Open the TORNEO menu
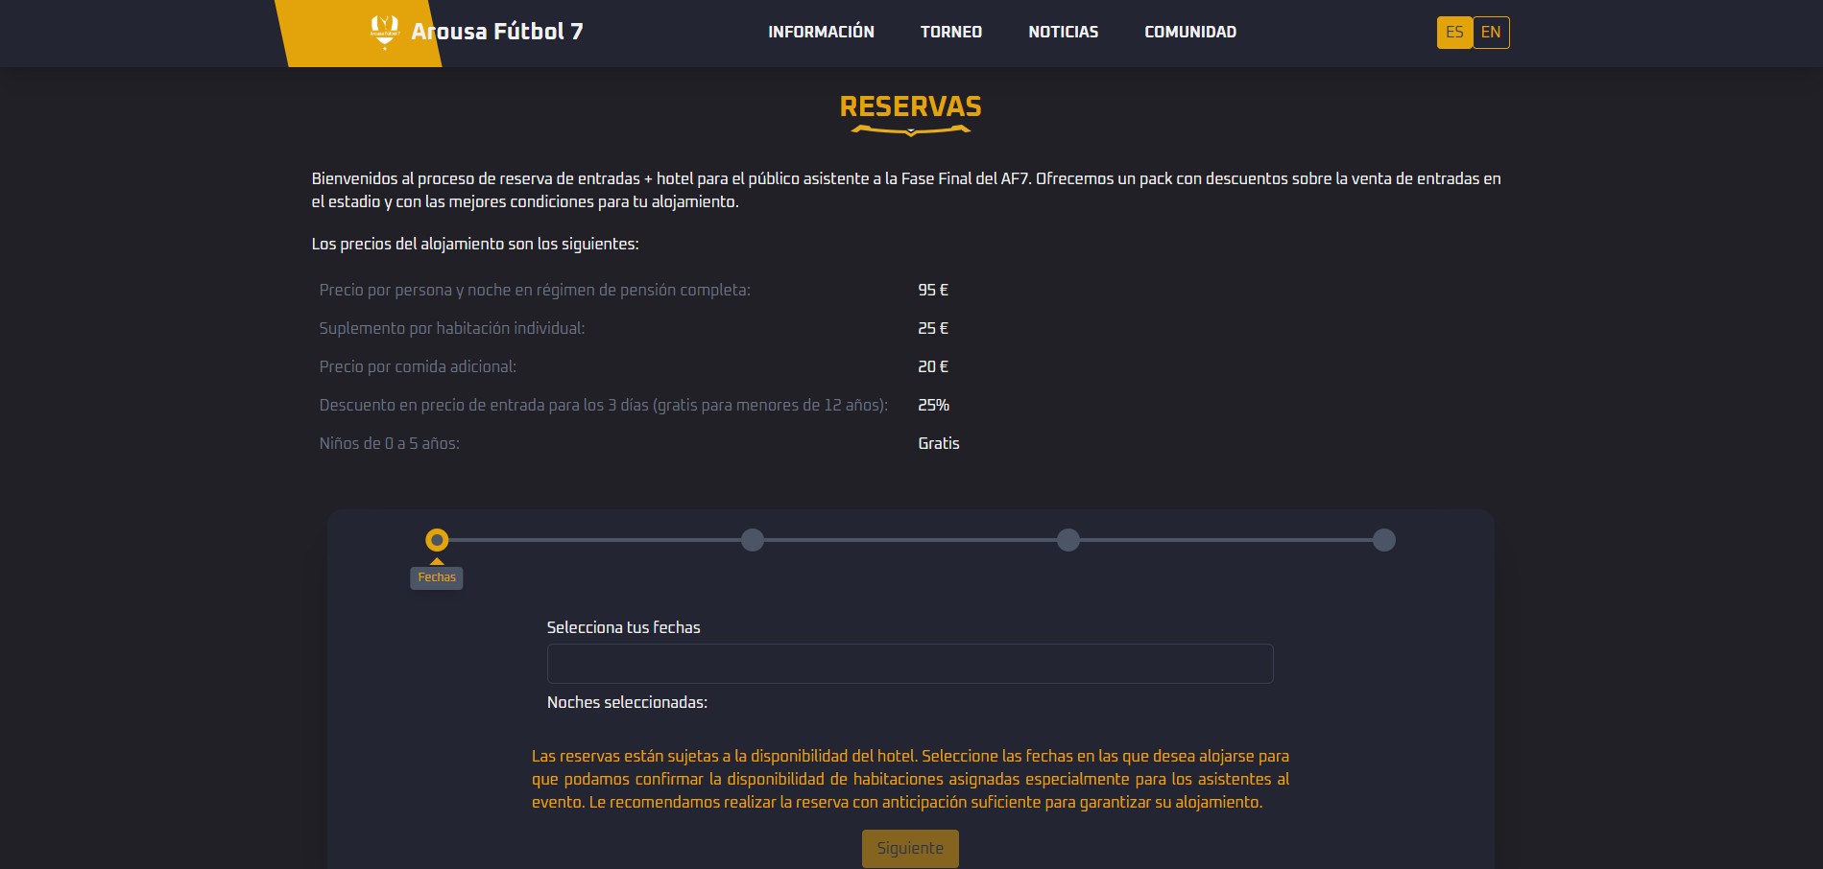 coord(951,32)
